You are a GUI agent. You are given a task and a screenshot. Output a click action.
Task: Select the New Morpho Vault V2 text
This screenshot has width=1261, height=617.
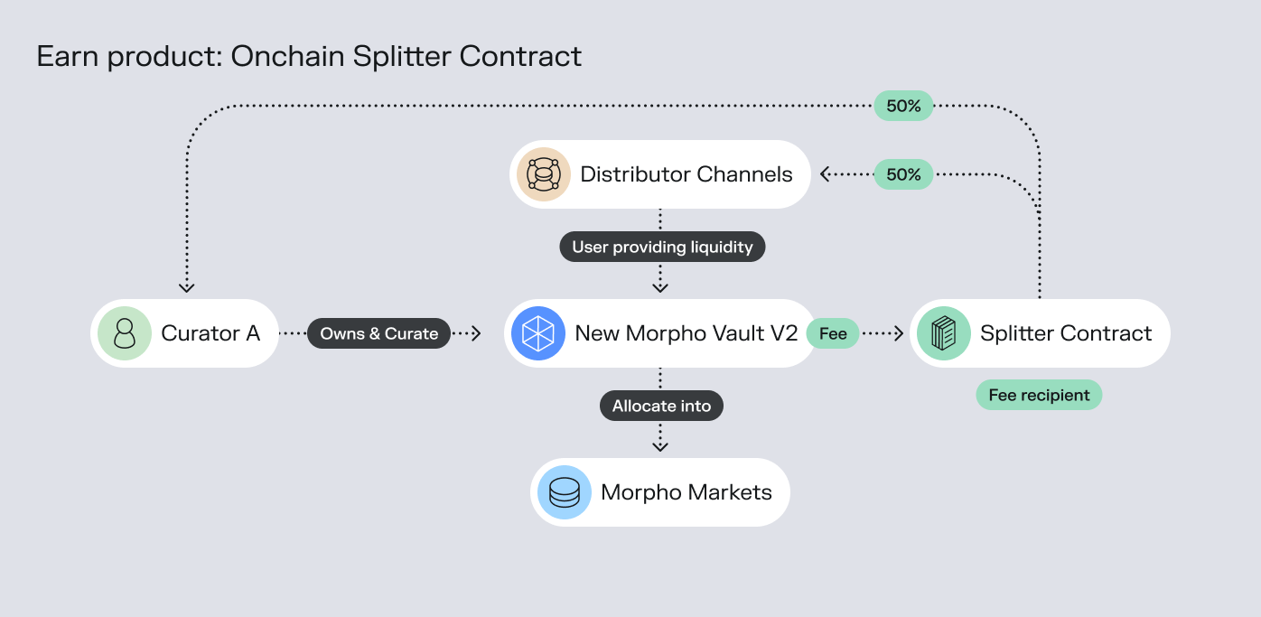[687, 333]
